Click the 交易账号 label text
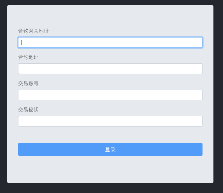Screen dimensions: 223x193 pyautogui.click(x=28, y=84)
